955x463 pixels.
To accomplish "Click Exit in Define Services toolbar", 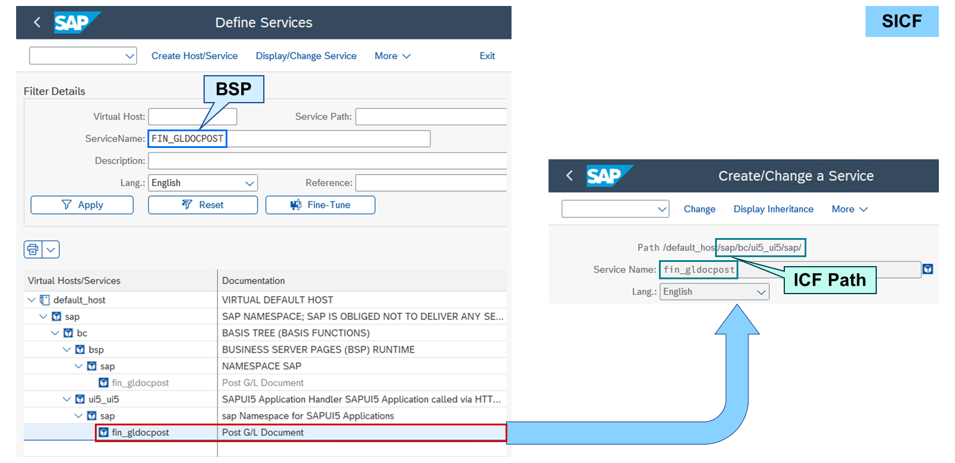I will 487,56.
